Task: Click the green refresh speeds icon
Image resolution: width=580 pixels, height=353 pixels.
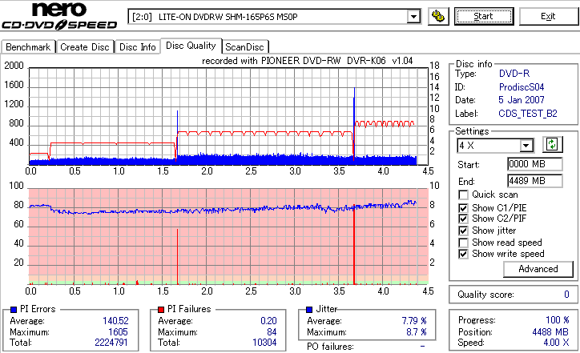Action: click(552, 145)
